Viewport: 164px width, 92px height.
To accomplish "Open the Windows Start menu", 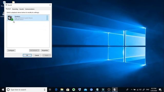I will 3,90.
